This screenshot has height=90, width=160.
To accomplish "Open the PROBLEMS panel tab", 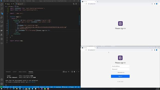I will (8, 72).
